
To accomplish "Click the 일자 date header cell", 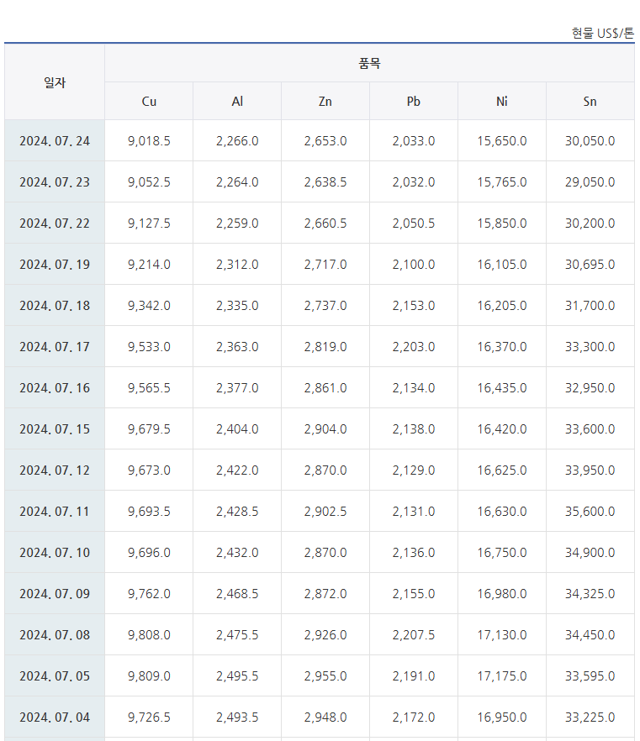I will [x=55, y=82].
